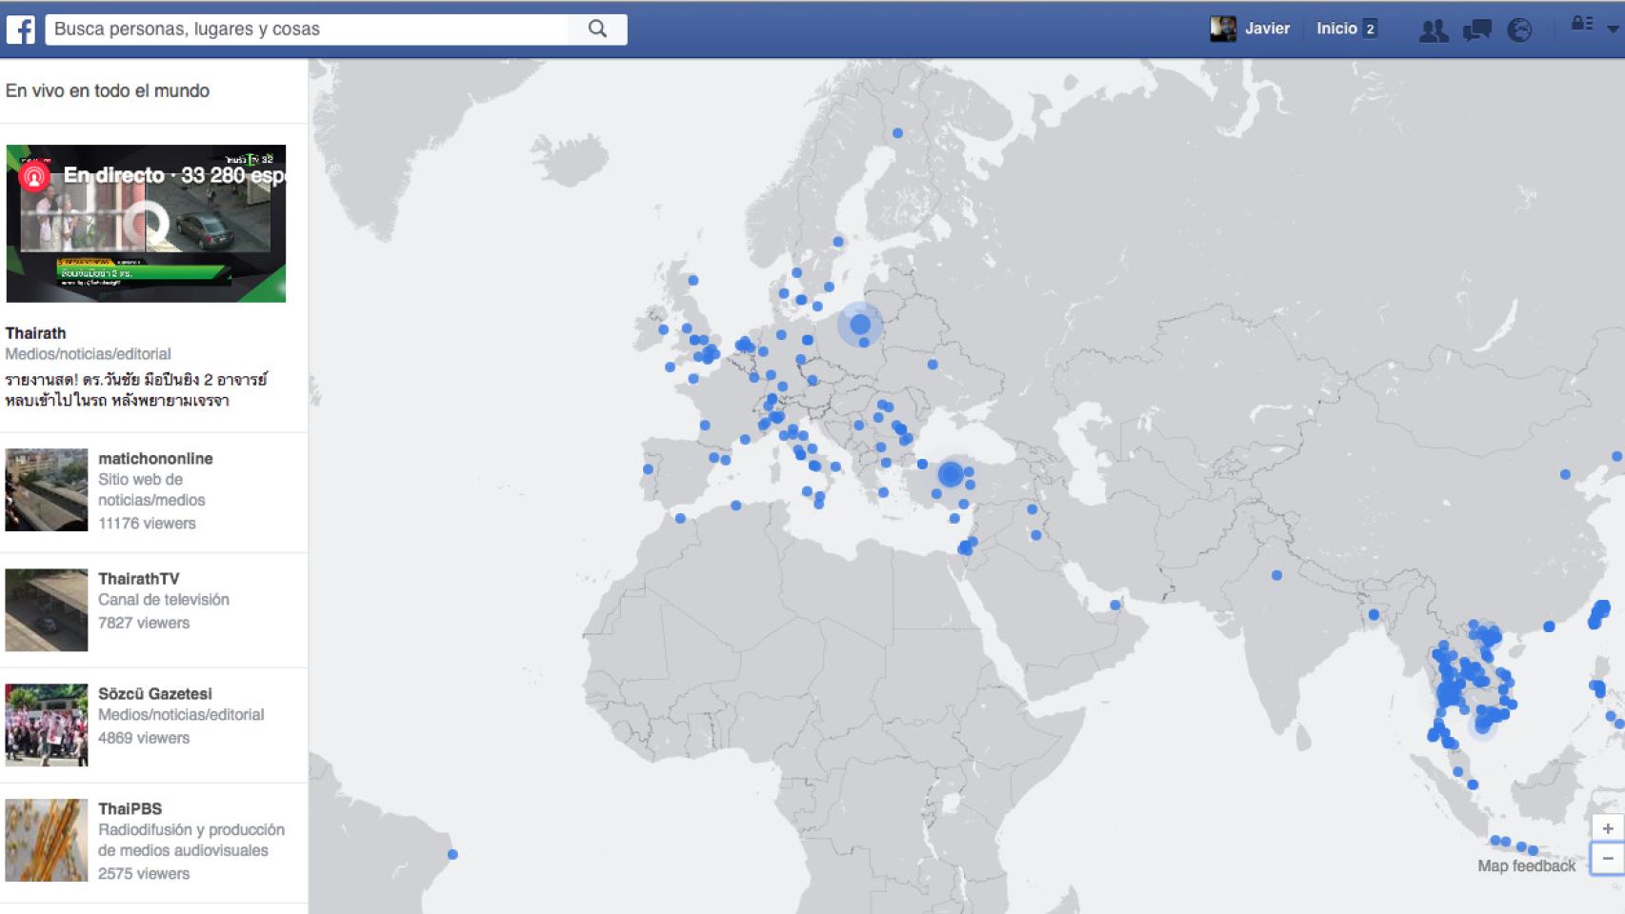
Task: Open the privacy shortcuts lock icon
Action: point(1581,23)
